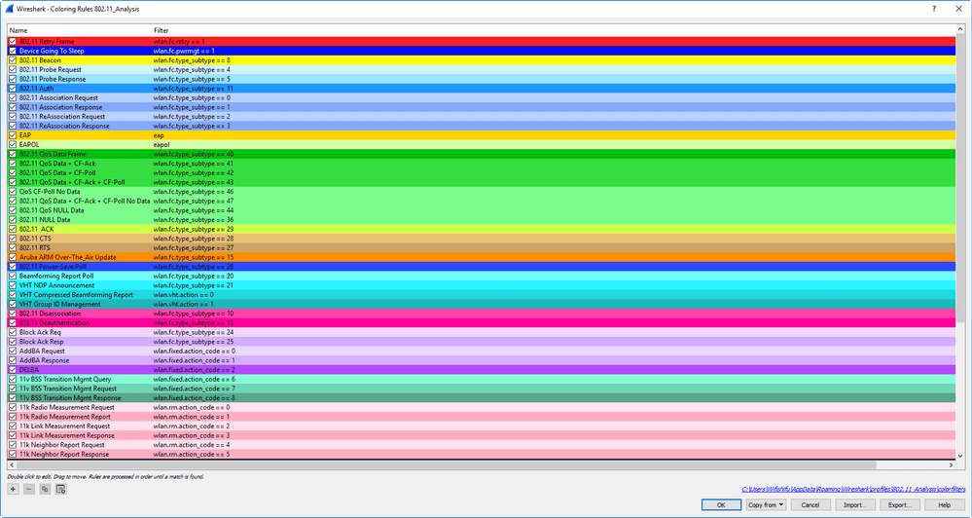Click the Import... button
972x518 pixels.
pyautogui.click(x=855, y=505)
